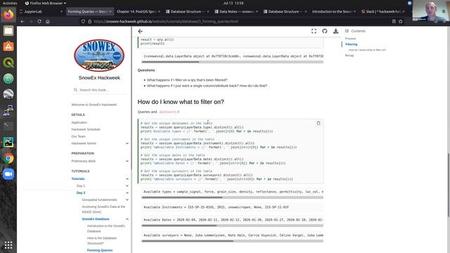450x253 pixels.
Task: Click the LayerData output horizontal scrollbar
Action: click(x=233, y=62)
